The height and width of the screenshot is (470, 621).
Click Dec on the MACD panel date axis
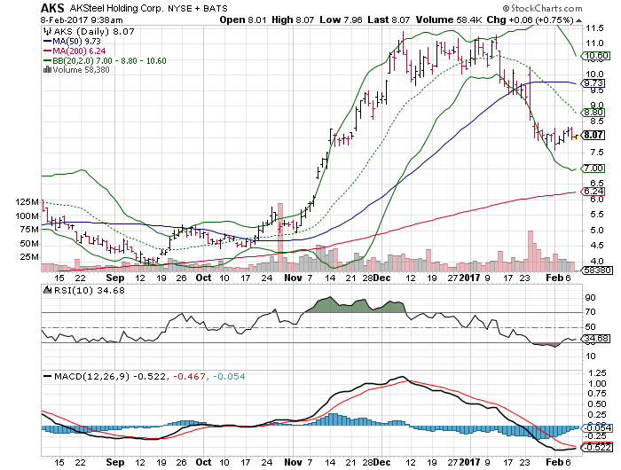point(381,462)
